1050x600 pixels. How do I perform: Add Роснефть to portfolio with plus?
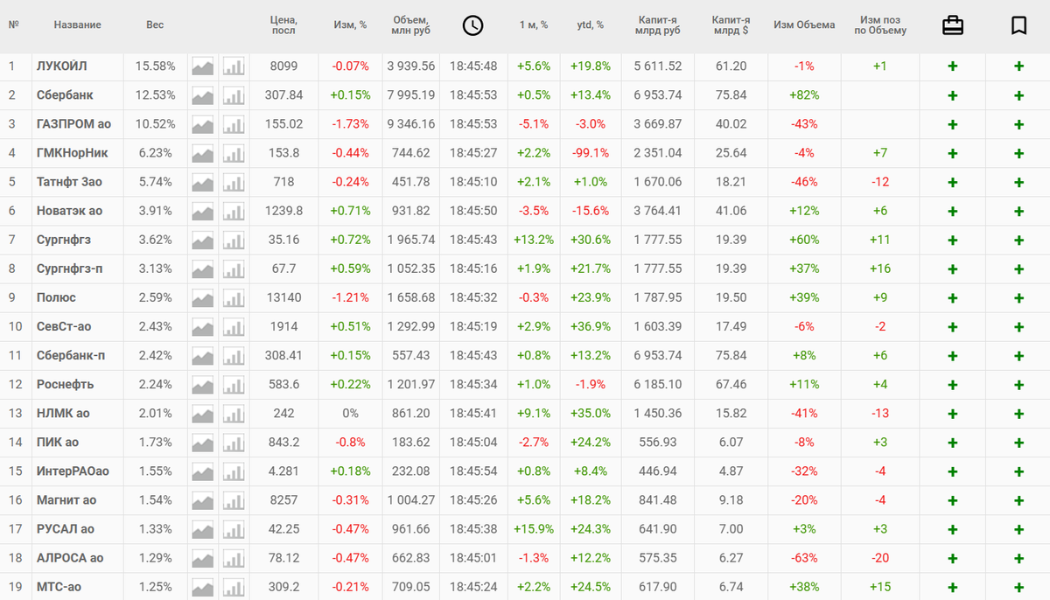pos(953,384)
